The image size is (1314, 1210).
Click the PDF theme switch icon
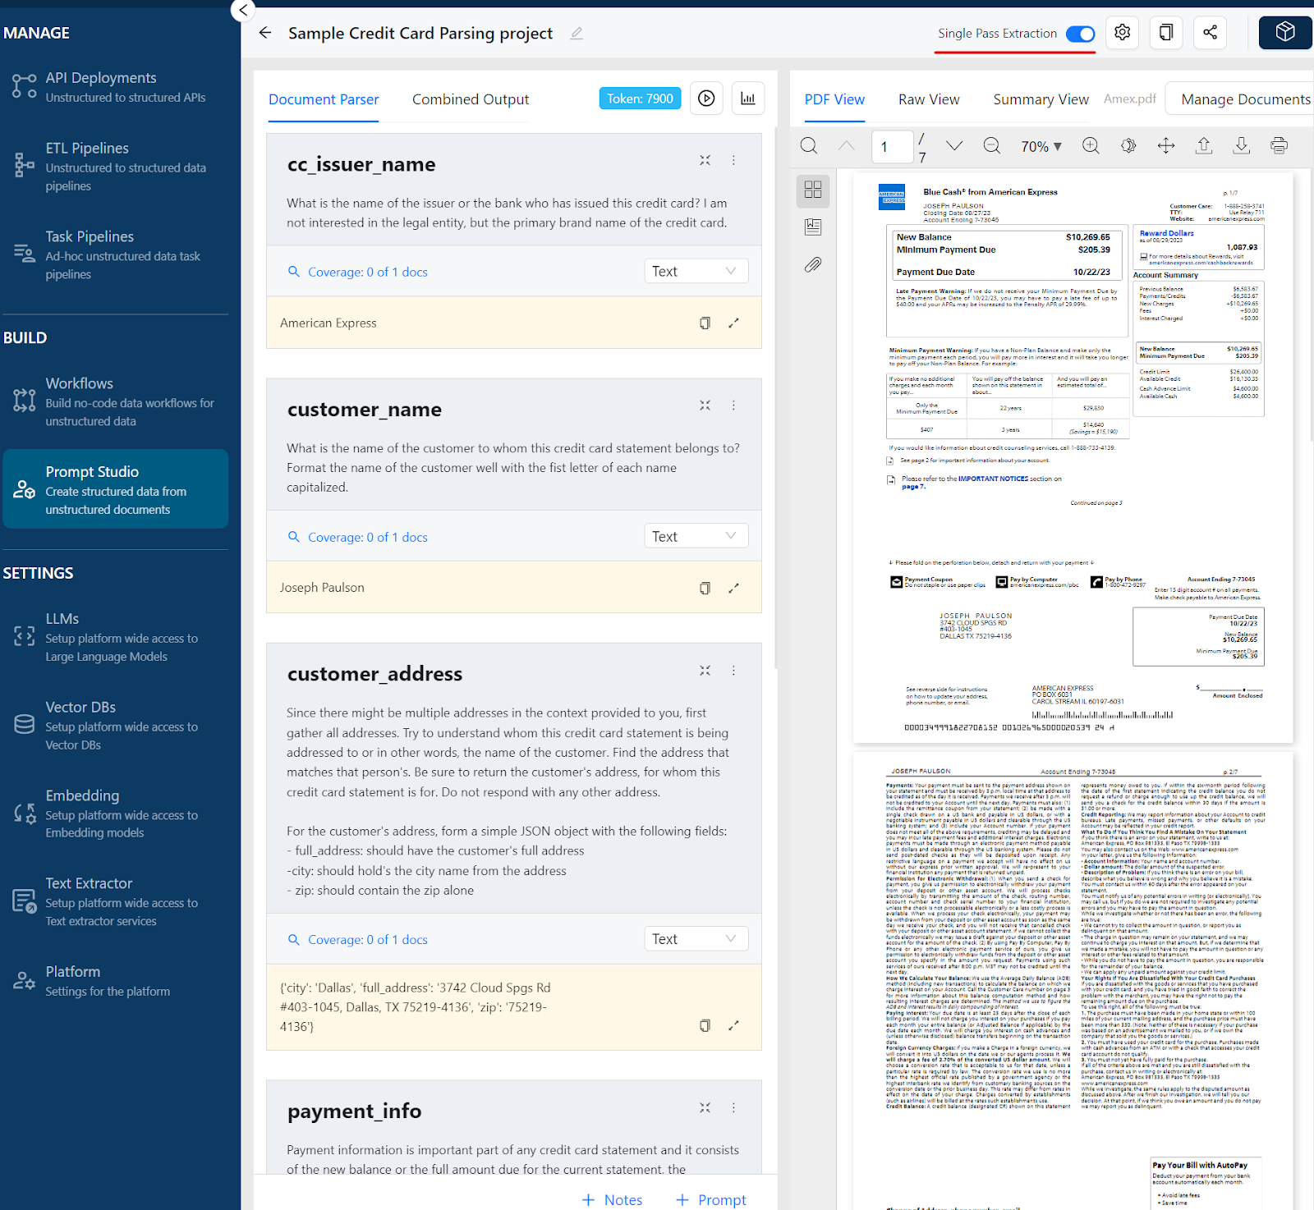click(1128, 146)
